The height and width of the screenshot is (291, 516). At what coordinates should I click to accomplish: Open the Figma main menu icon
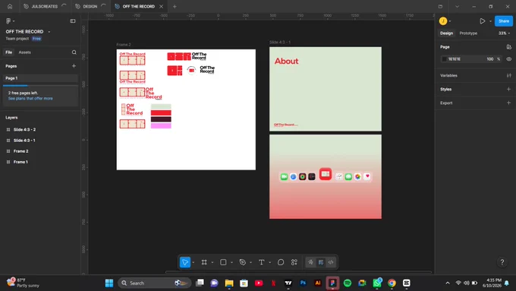[x=8, y=21]
